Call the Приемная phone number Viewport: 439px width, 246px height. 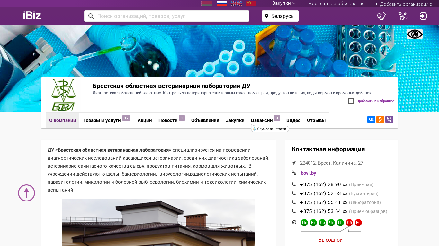(x=324, y=184)
